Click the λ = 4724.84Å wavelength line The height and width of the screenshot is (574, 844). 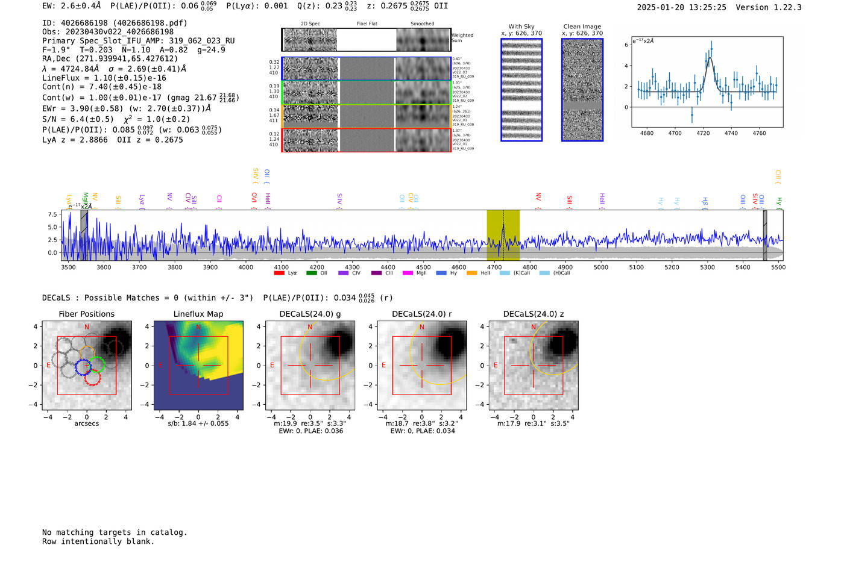[114, 69]
